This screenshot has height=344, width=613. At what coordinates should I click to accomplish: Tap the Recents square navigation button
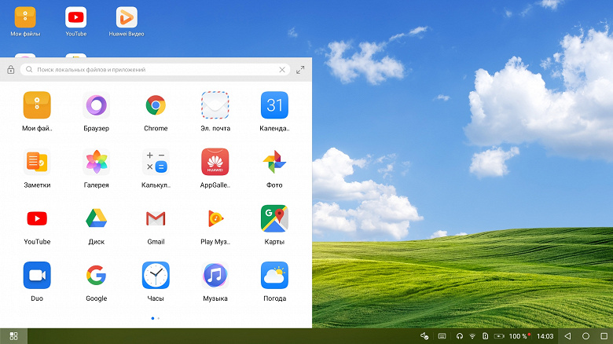pos(604,336)
